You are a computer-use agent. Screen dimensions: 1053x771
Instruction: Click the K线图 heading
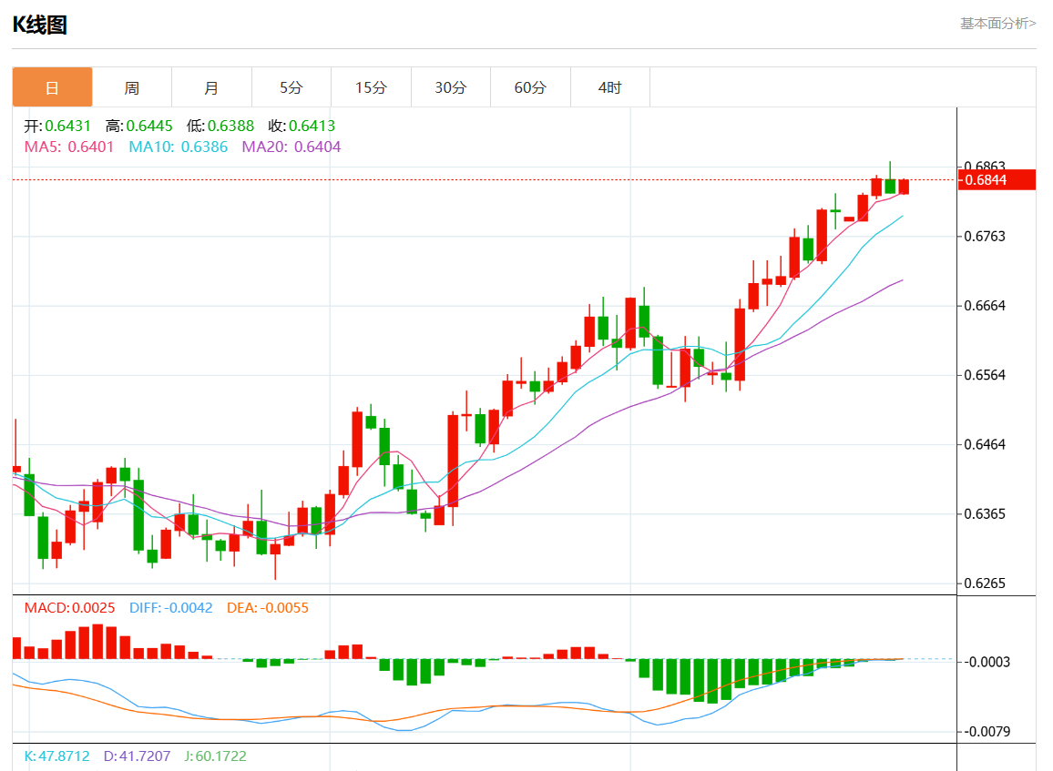click(40, 25)
